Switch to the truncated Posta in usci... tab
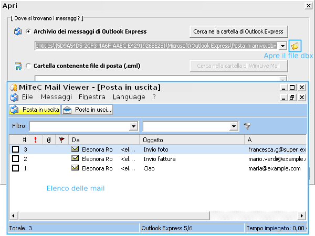 pos(87,110)
